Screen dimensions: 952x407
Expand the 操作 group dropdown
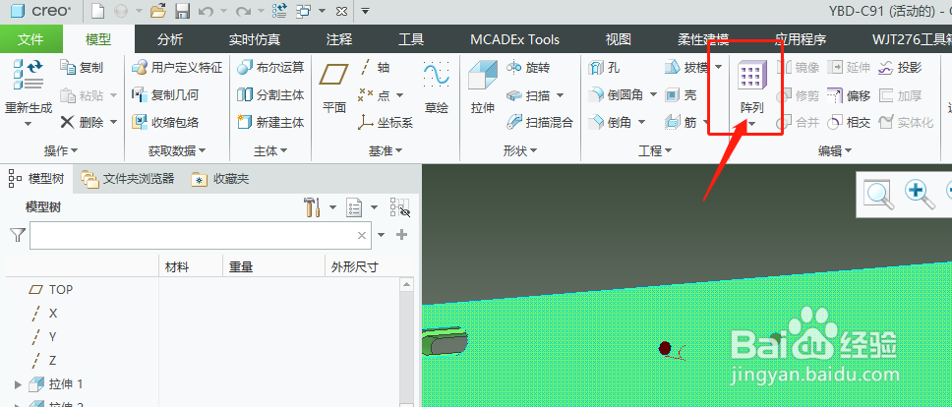(x=61, y=149)
